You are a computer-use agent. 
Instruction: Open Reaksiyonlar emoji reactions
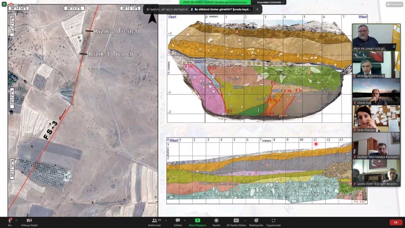coord(256,221)
